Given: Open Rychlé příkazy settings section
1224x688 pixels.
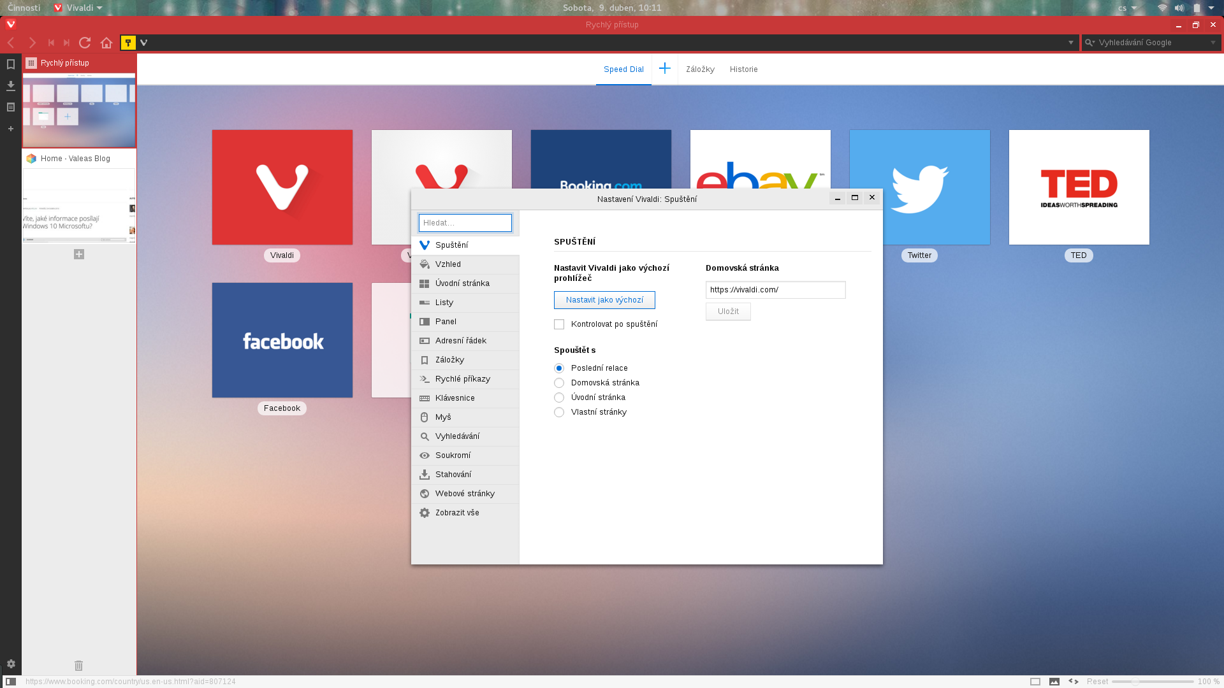Looking at the screenshot, I should pos(465,379).
